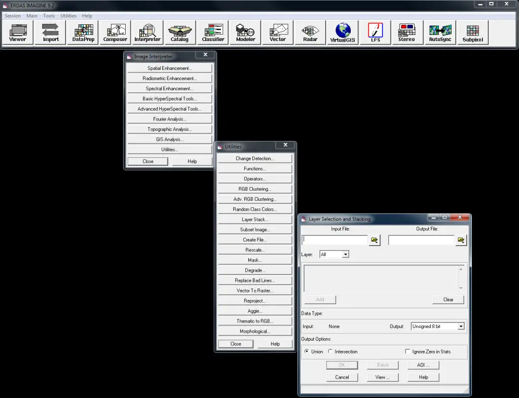Image resolution: width=519 pixels, height=398 pixels.
Task: Click the Layer Stack button
Action: click(x=255, y=219)
